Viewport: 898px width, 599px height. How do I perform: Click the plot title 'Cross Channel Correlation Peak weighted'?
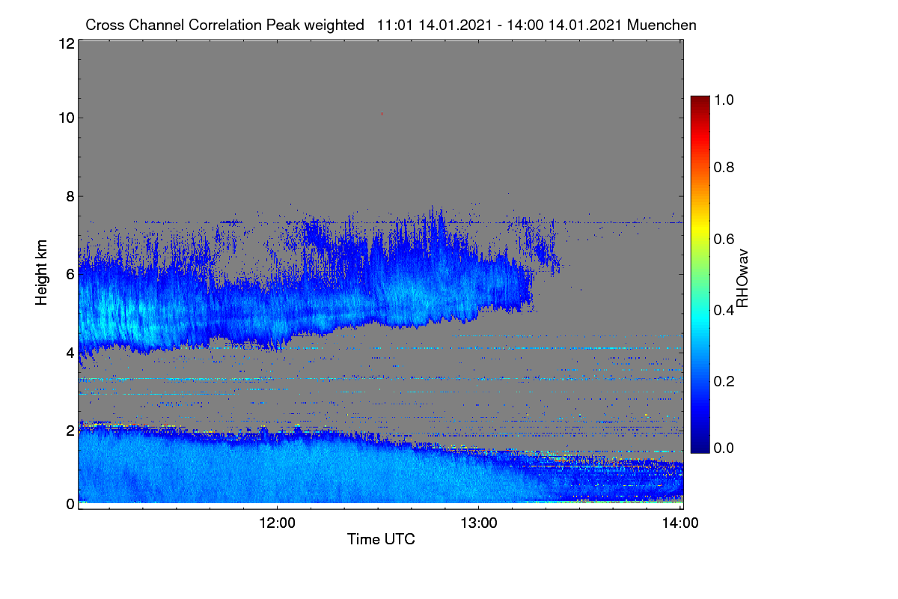224,25
